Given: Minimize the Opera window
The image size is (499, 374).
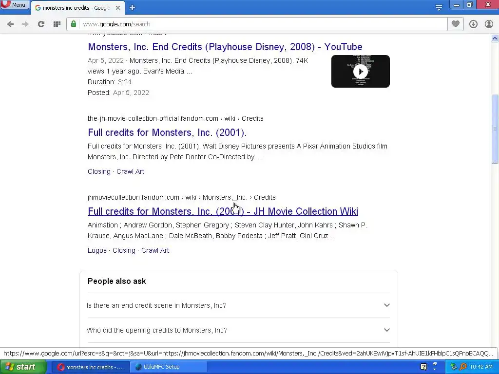Looking at the screenshot, I should [x=457, y=5].
